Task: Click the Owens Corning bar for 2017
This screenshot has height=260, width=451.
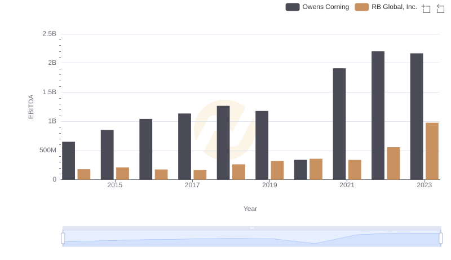Action: (x=184, y=147)
